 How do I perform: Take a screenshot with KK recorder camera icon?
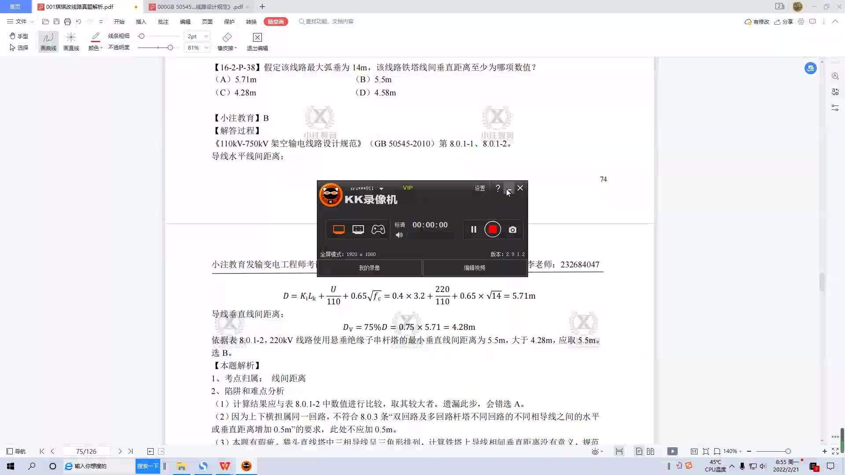(x=512, y=230)
